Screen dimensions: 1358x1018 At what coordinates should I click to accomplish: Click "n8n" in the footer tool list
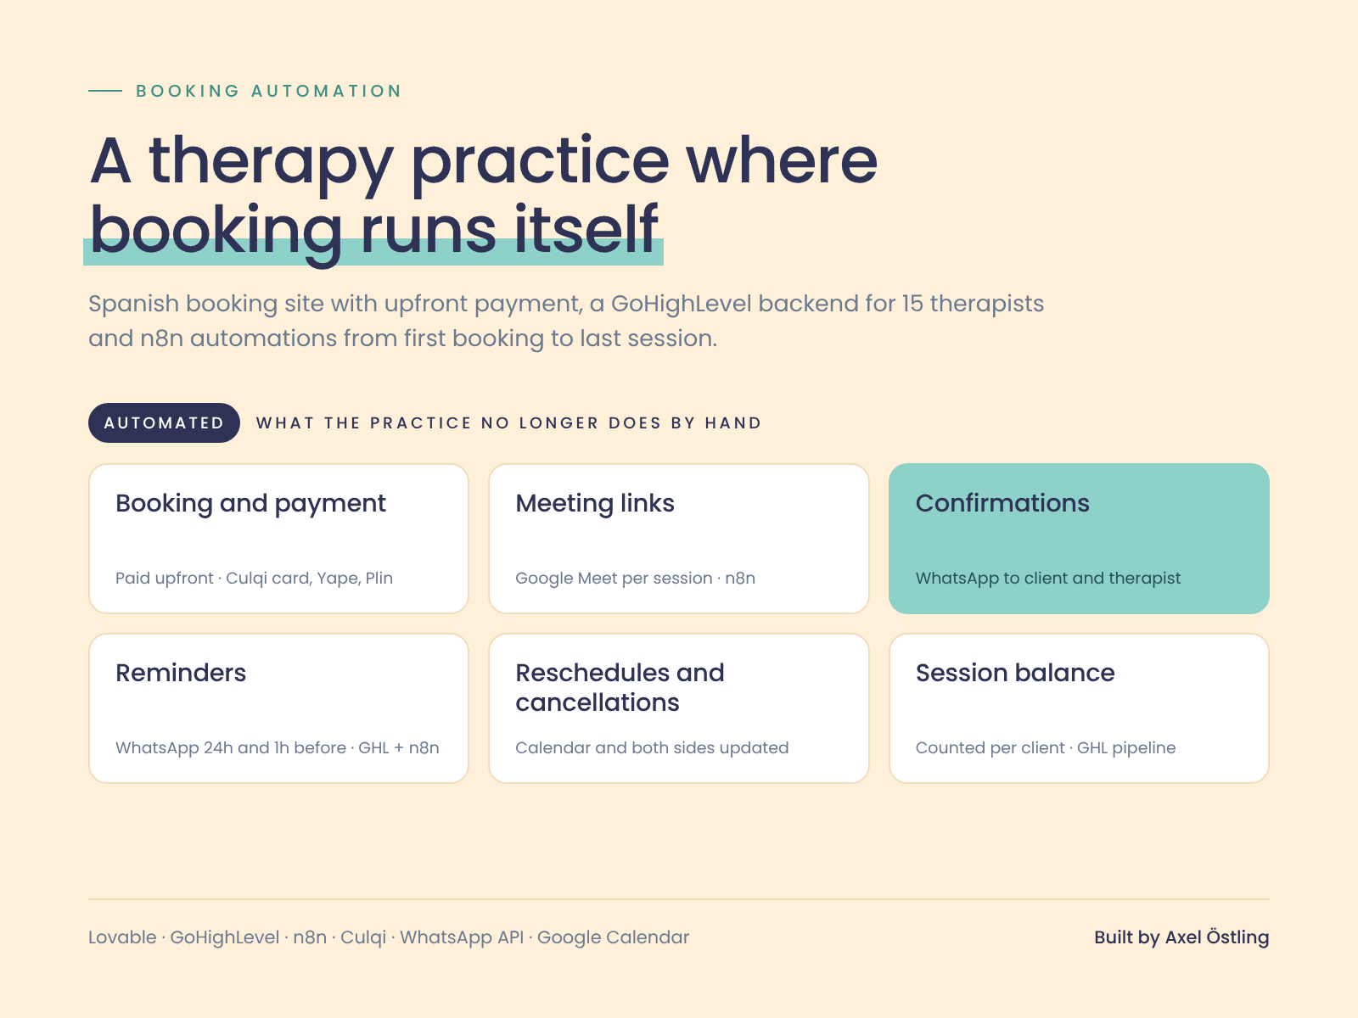pyautogui.click(x=310, y=937)
